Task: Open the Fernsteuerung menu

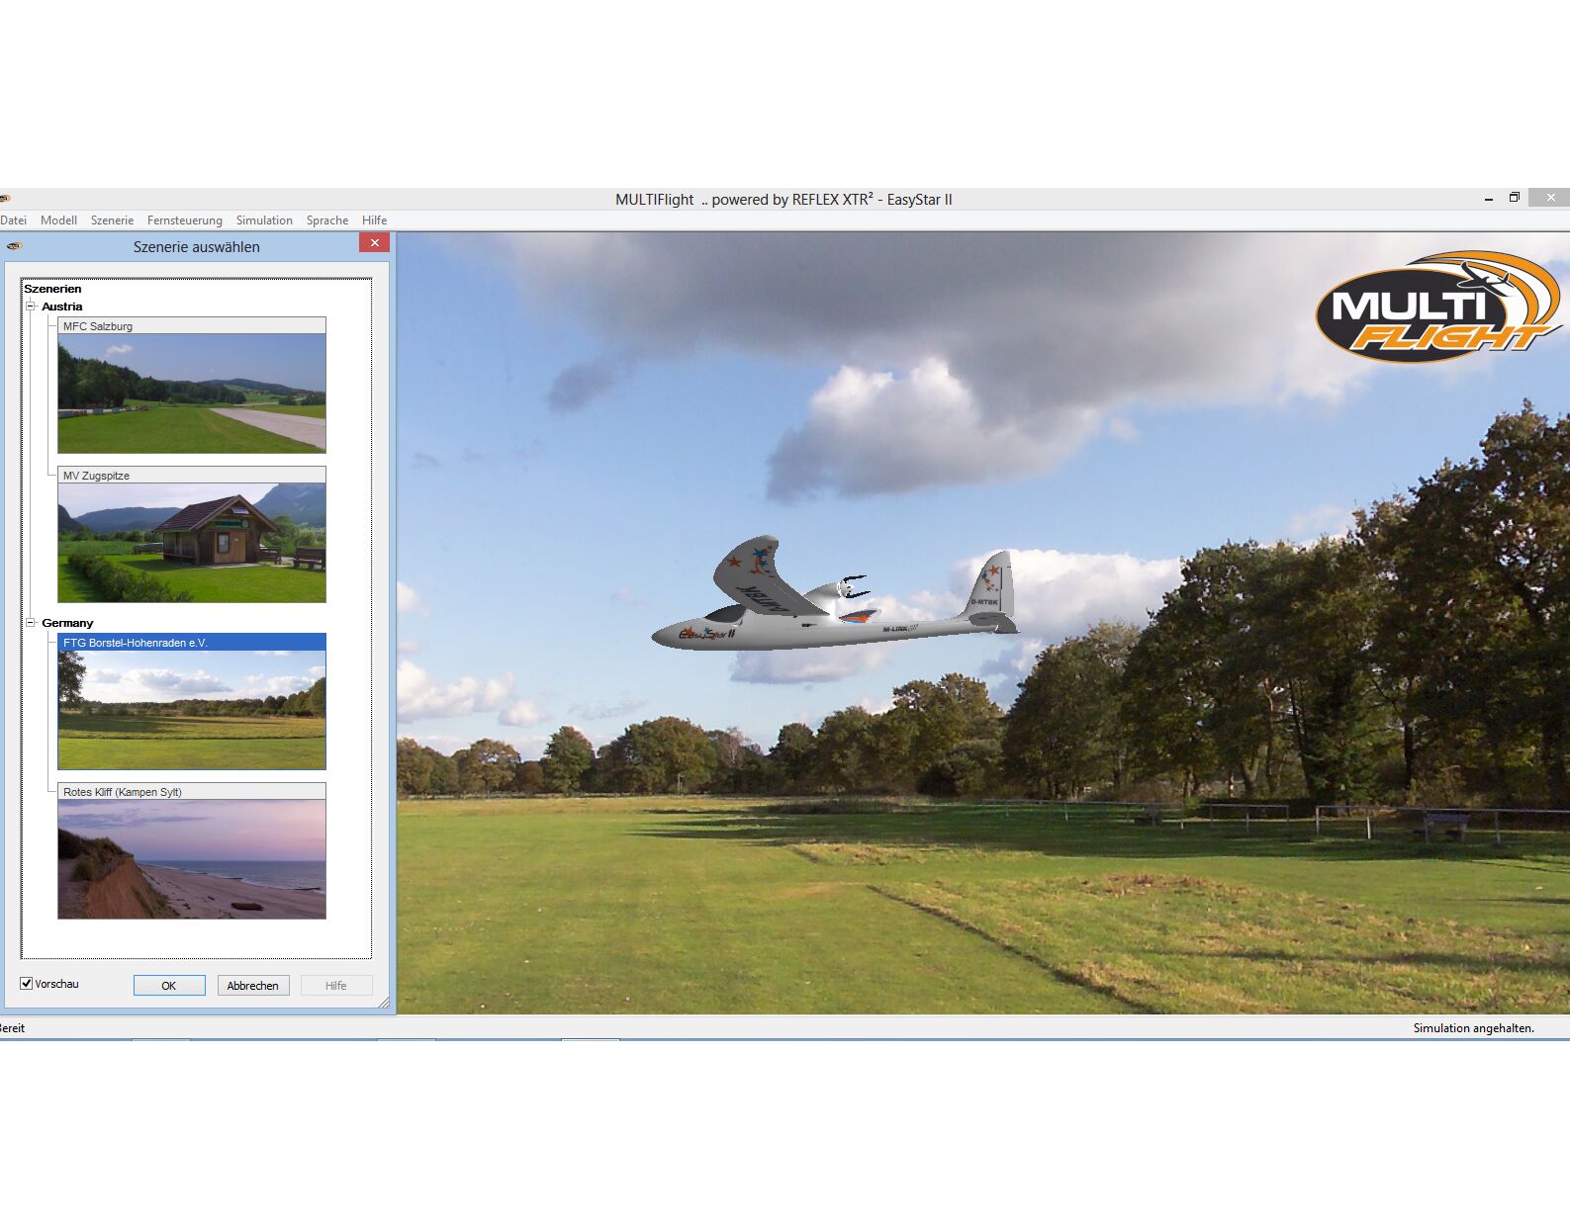Action: (184, 220)
